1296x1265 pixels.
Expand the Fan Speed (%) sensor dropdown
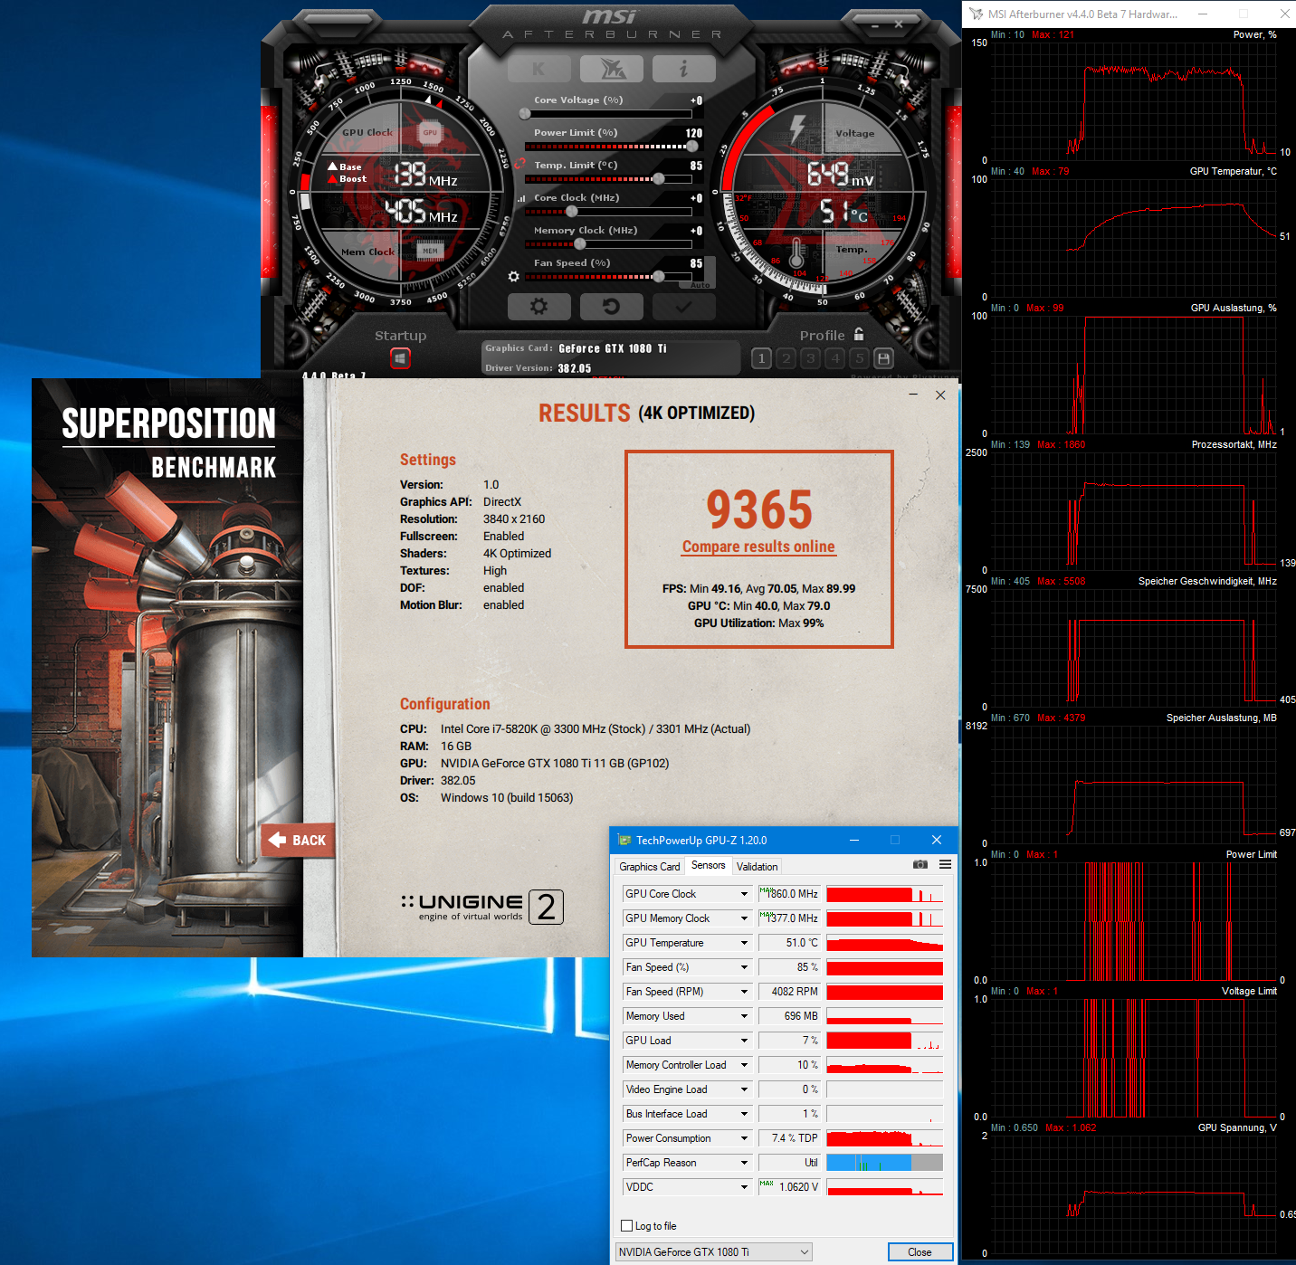(x=745, y=967)
